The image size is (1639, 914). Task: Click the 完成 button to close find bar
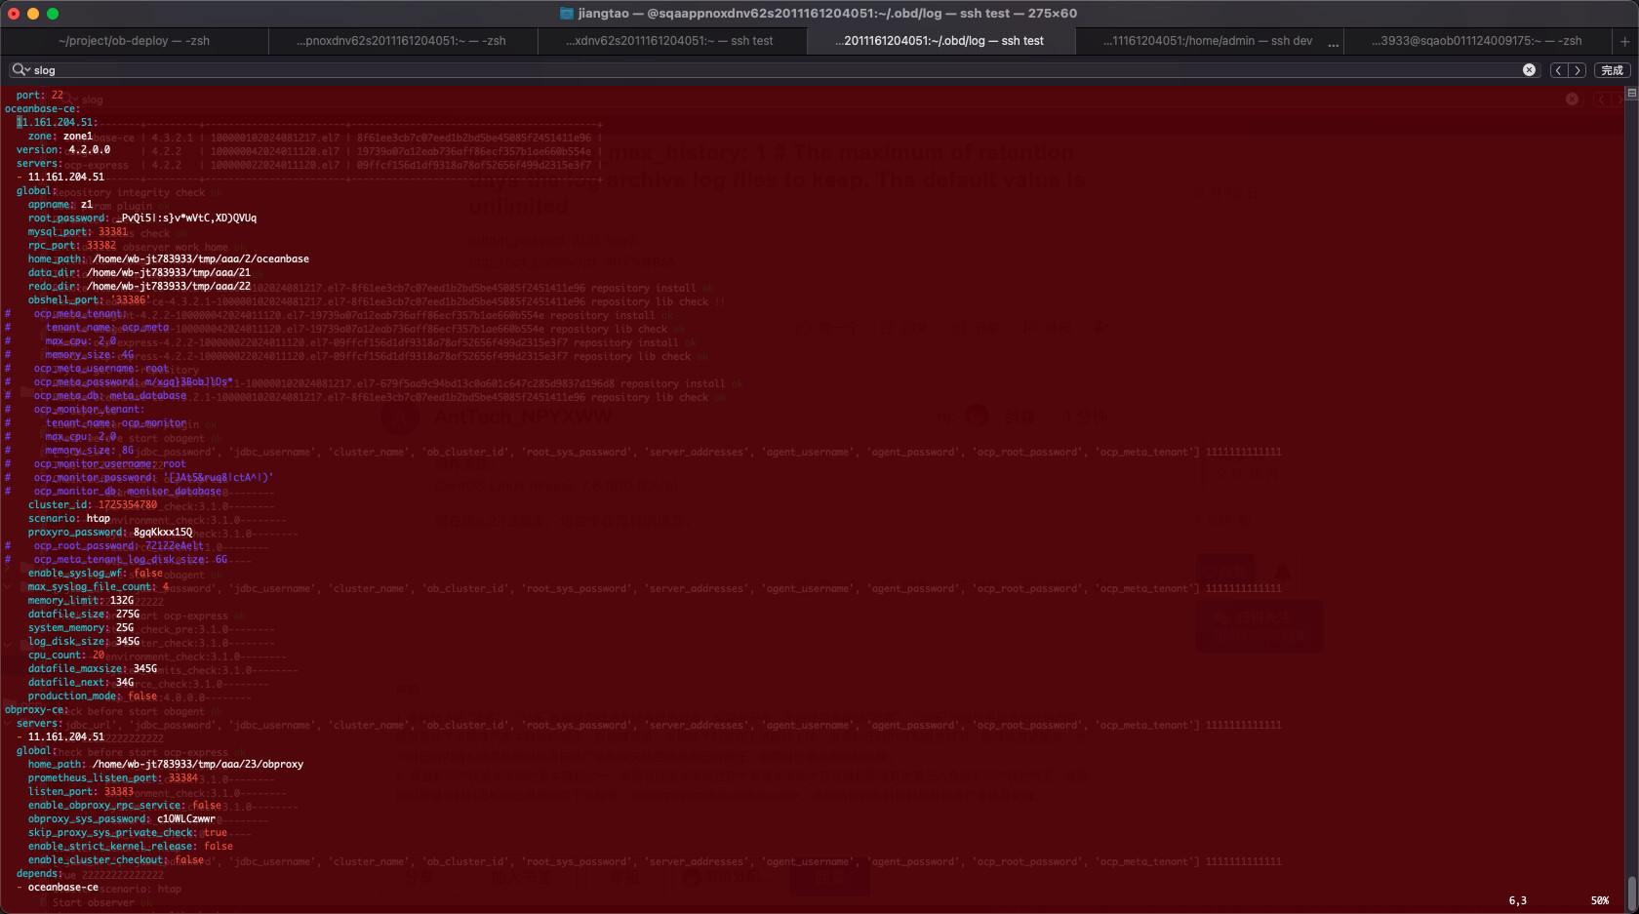pos(1612,70)
